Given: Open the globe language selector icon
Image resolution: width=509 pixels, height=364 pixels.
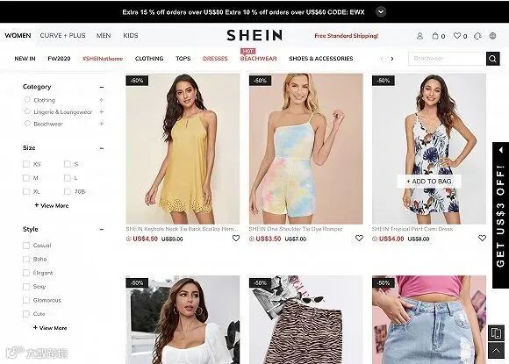Looking at the screenshot, I should coord(492,36).
